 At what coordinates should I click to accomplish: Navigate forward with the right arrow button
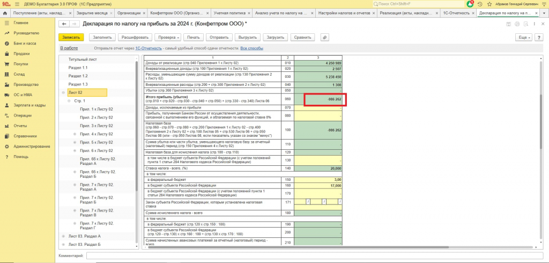pos(73,24)
